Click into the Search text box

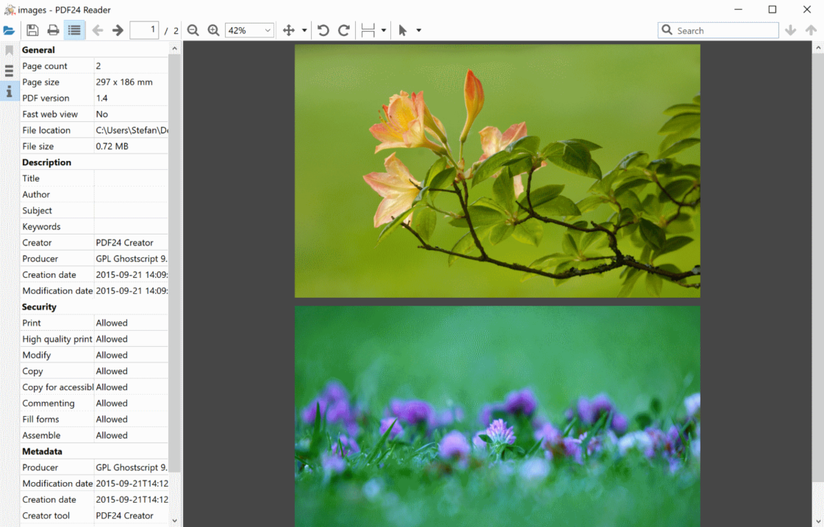[x=724, y=30]
